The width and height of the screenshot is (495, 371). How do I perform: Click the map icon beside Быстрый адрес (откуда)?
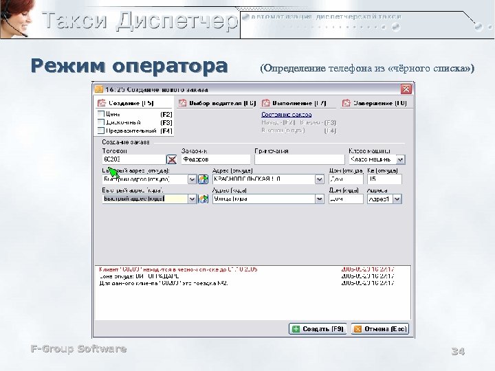[x=203, y=179]
